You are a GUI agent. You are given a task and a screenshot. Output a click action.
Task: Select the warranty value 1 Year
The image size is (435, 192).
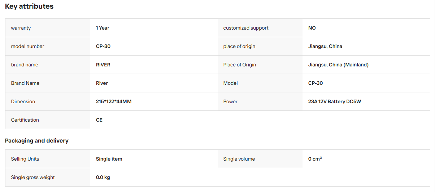tap(103, 28)
